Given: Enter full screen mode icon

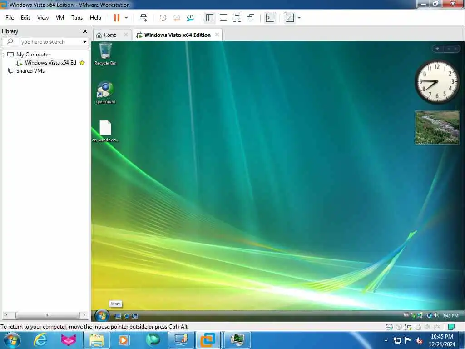Looking at the screenshot, I should coord(237,18).
